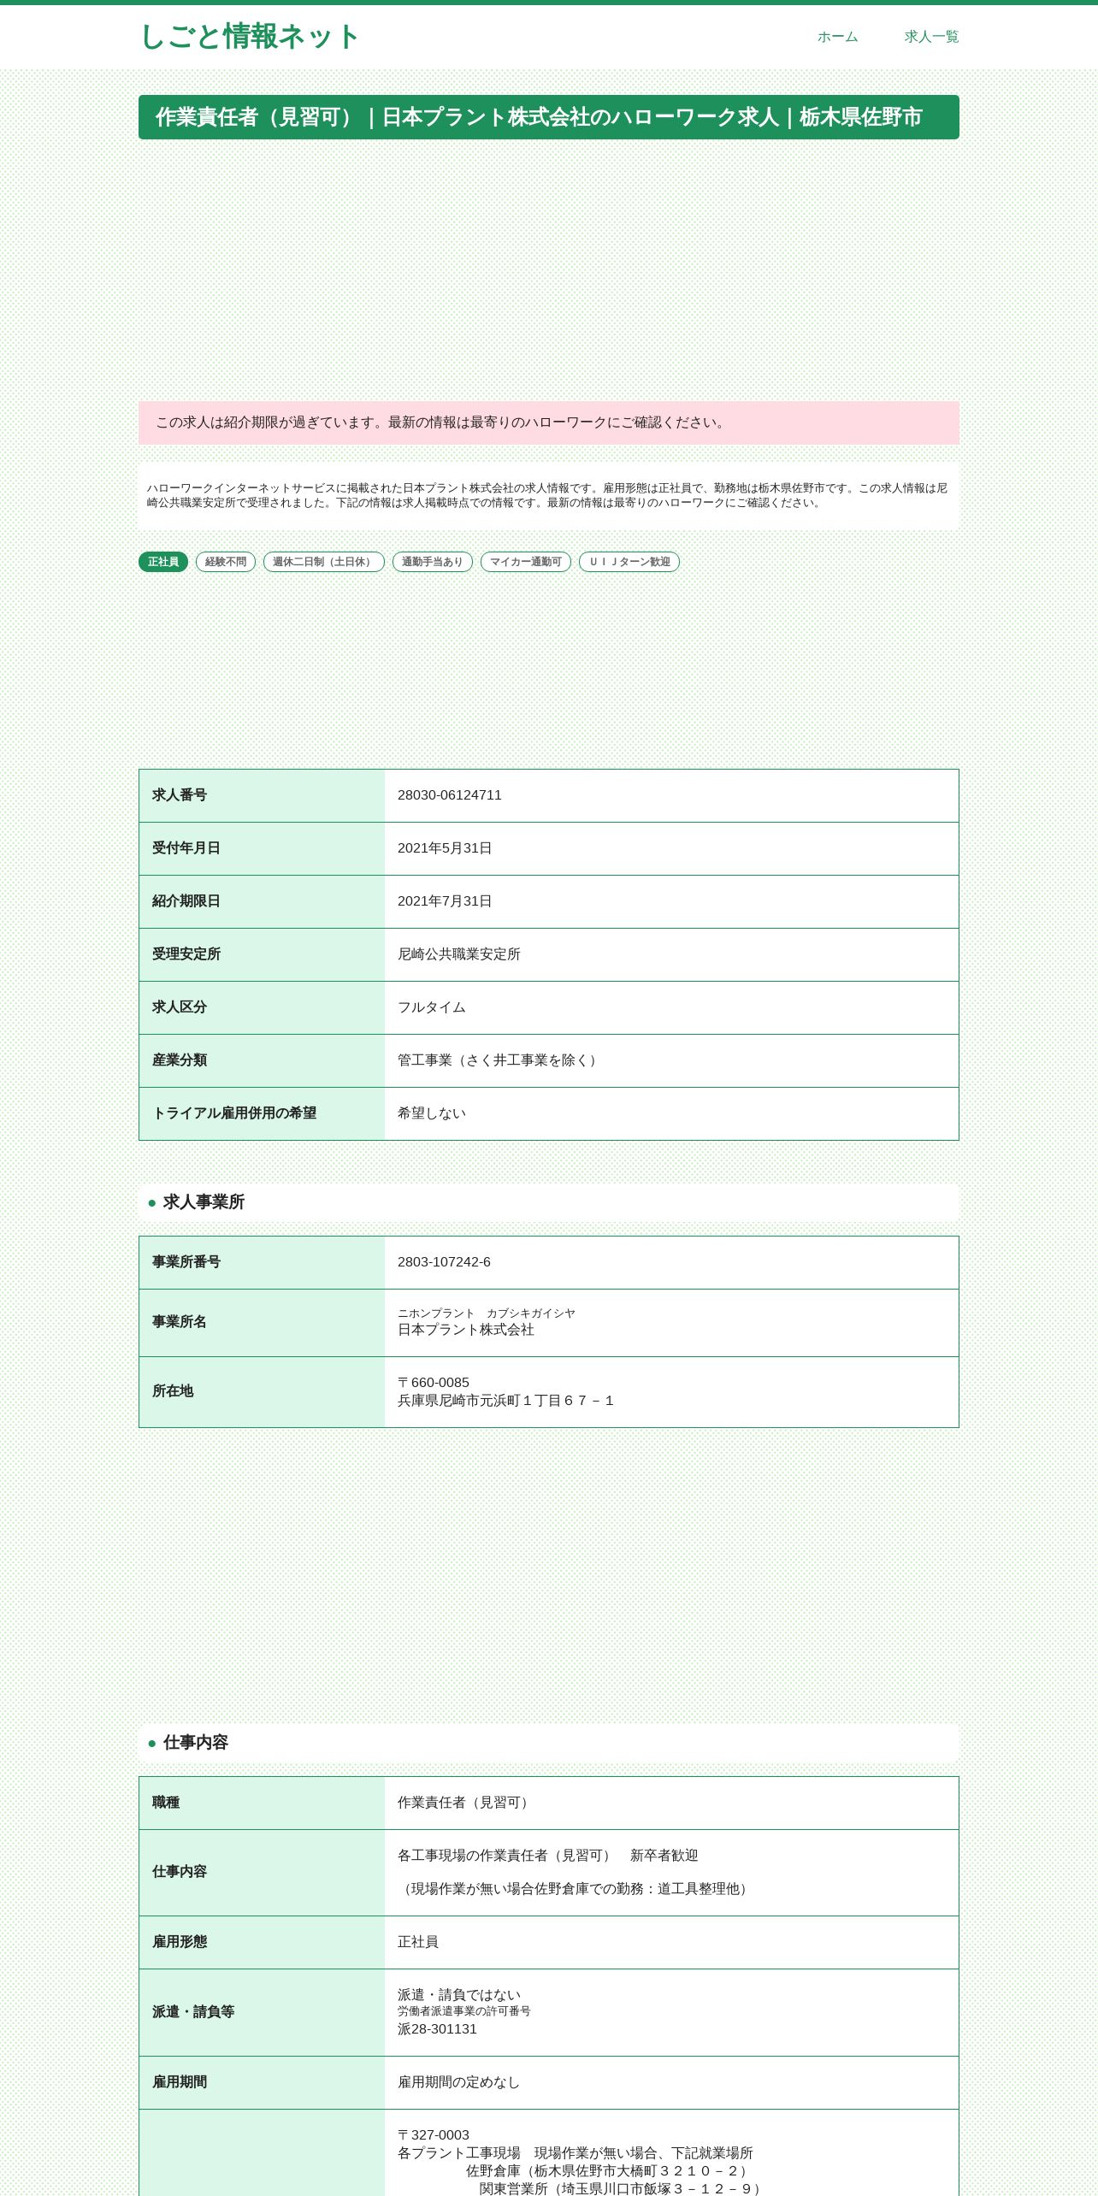Click the 雇用形態 value 正社員
1098x2196 pixels.
418,1942
